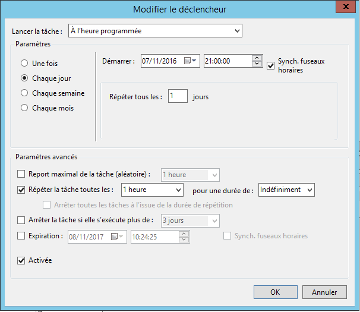This screenshot has width=360, height=312.
Task: Select the "Chaque jour" radio option
Action: [24, 78]
